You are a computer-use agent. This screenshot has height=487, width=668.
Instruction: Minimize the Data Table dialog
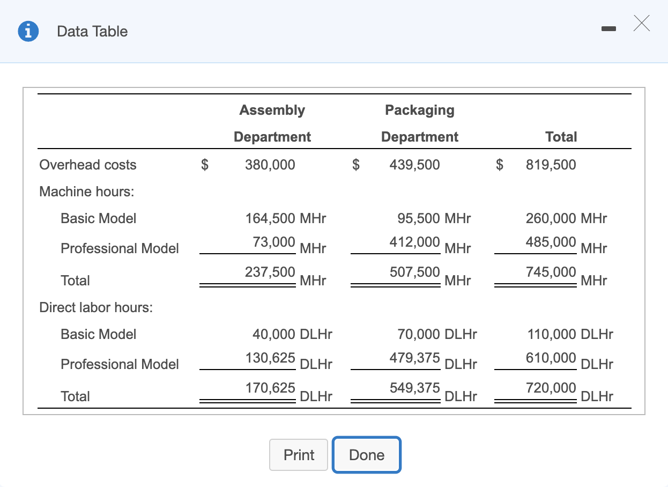(x=609, y=31)
